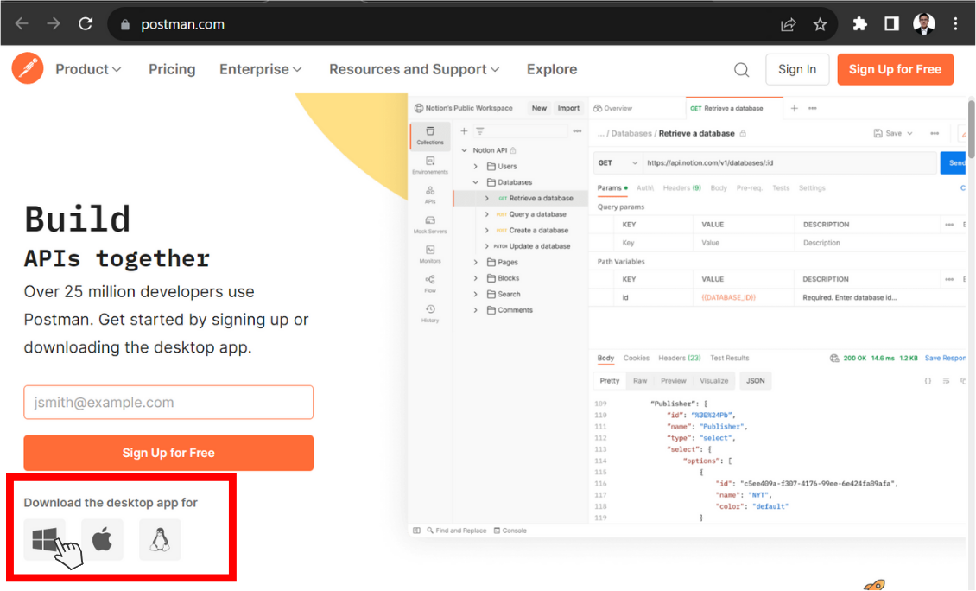The height and width of the screenshot is (591, 976).
Task: Click the new tab plus icon
Action: pyautogui.click(x=795, y=108)
